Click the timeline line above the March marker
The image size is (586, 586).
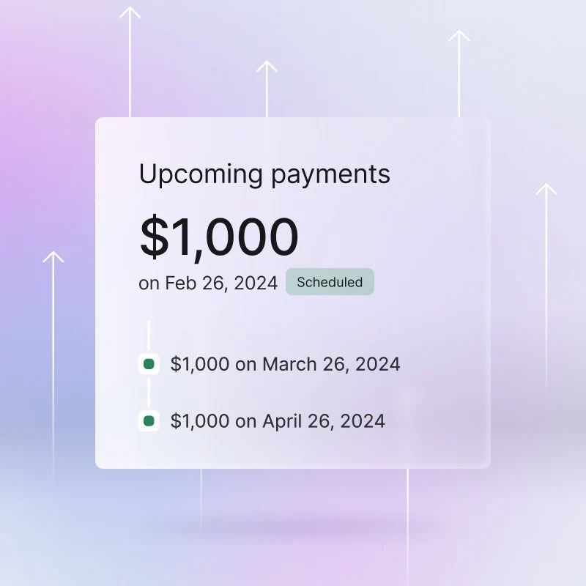pyautogui.click(x=149, y=335)
